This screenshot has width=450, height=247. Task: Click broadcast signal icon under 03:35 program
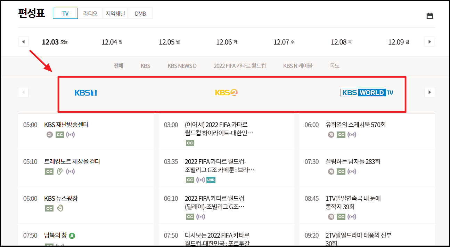(201, 180)
